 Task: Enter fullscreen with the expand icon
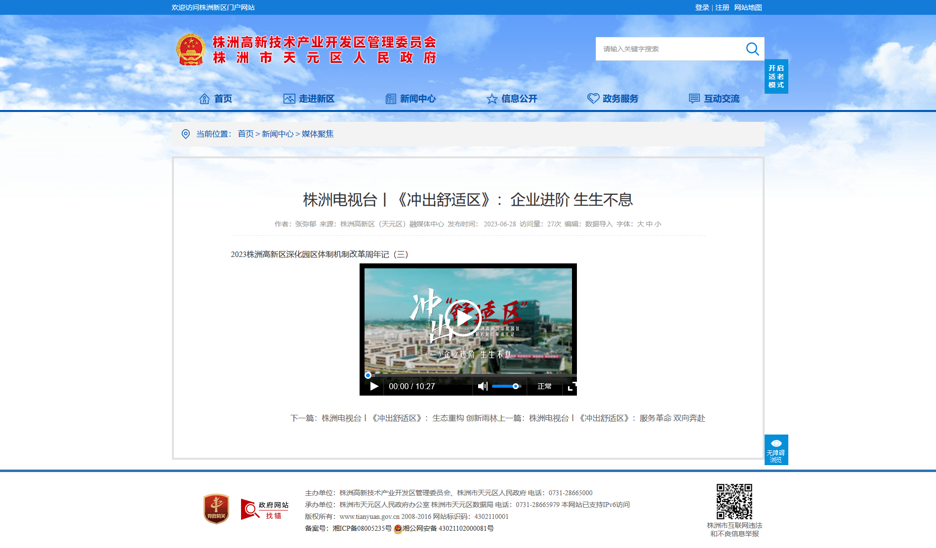tap(572, 386)
